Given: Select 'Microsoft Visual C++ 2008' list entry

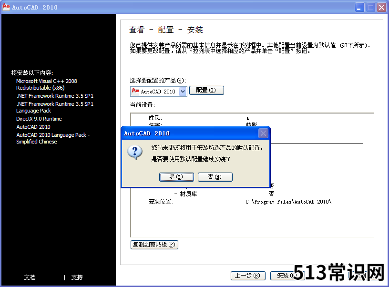Looking at the screenshot, I should click(47, 84).
